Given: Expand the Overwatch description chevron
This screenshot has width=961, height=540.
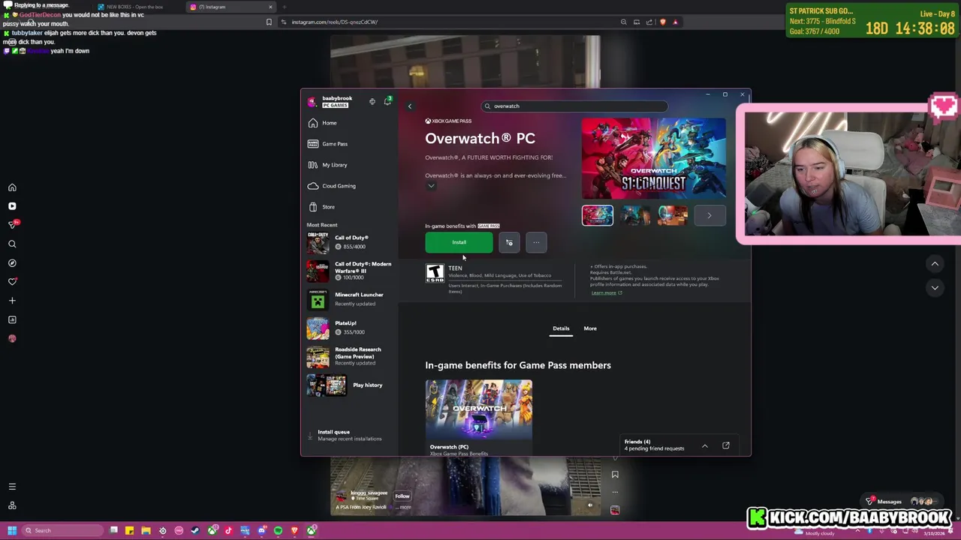Looking at the screenshot, I should pos(431,186).
